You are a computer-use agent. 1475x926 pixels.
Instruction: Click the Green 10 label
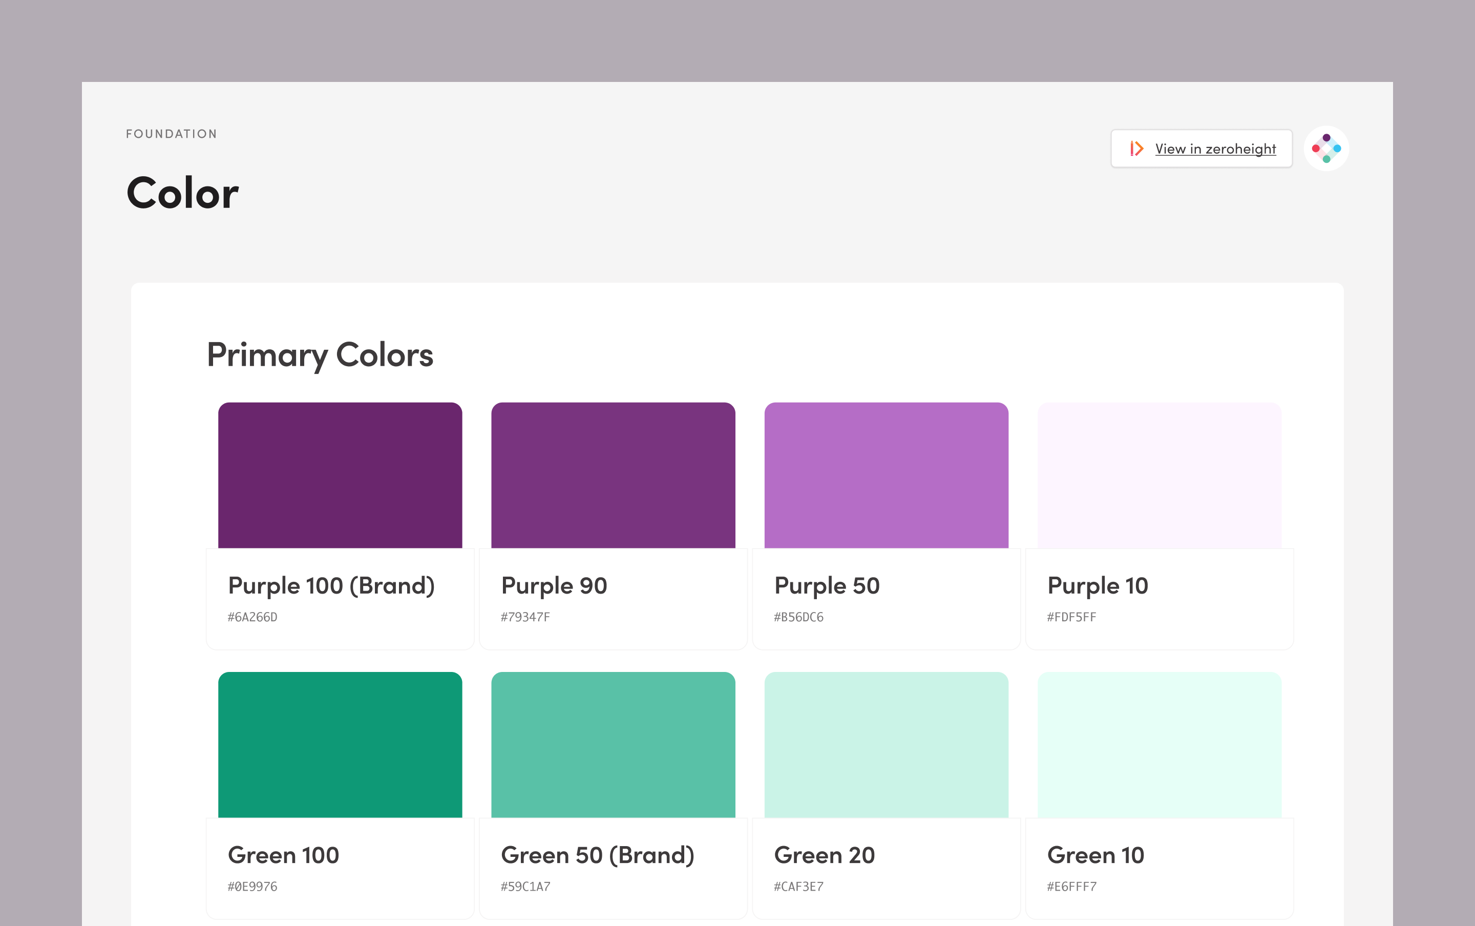pos(1095,855)
